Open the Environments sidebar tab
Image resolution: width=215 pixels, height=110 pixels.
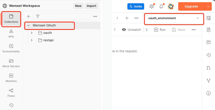(11, 48)
